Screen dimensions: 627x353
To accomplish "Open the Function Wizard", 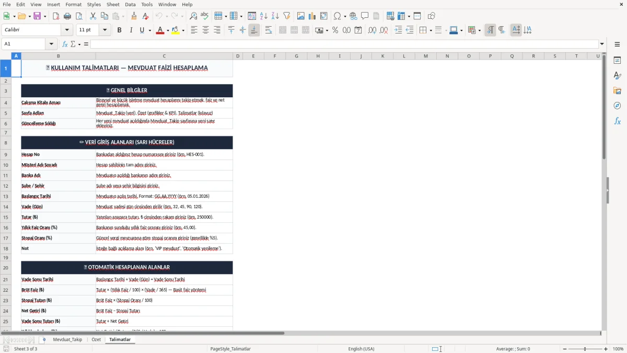I will pyautogui.click(x=65, y=44).
